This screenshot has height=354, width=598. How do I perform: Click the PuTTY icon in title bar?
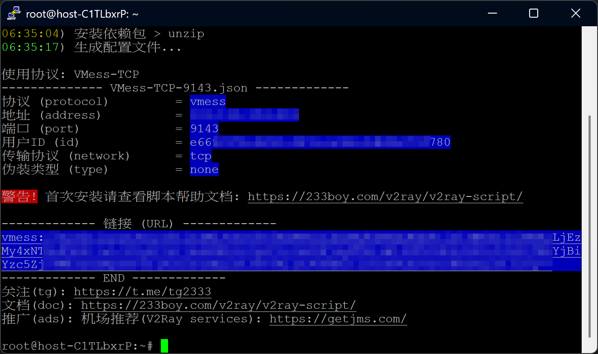point(14,14)
